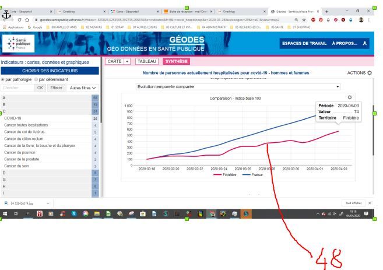Open the zoom magnifier in address bar
The width and height of the screenshot is (383, 270).
[x=296, y=20]
